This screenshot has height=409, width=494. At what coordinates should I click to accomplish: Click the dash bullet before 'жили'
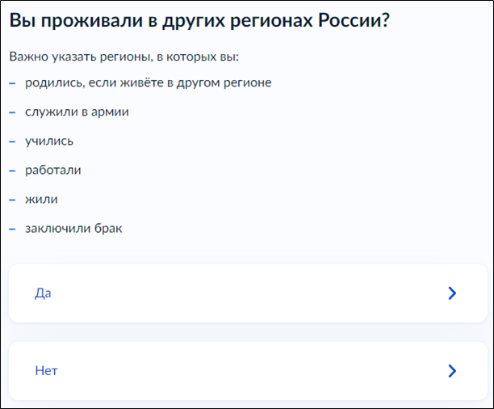click(13, 200)
